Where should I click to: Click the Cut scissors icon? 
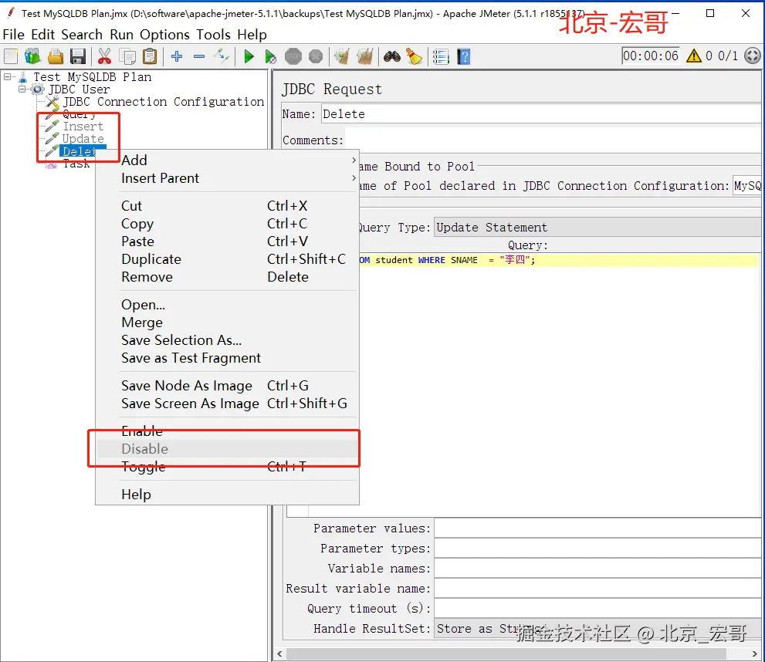coord(104,56)
